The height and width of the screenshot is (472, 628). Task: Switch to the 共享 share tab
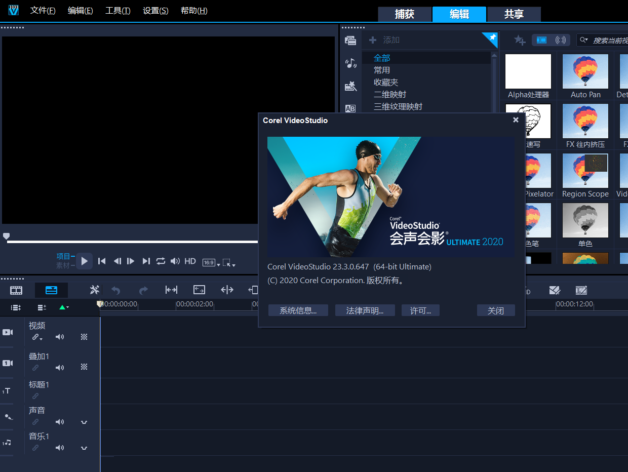[514, 14]
